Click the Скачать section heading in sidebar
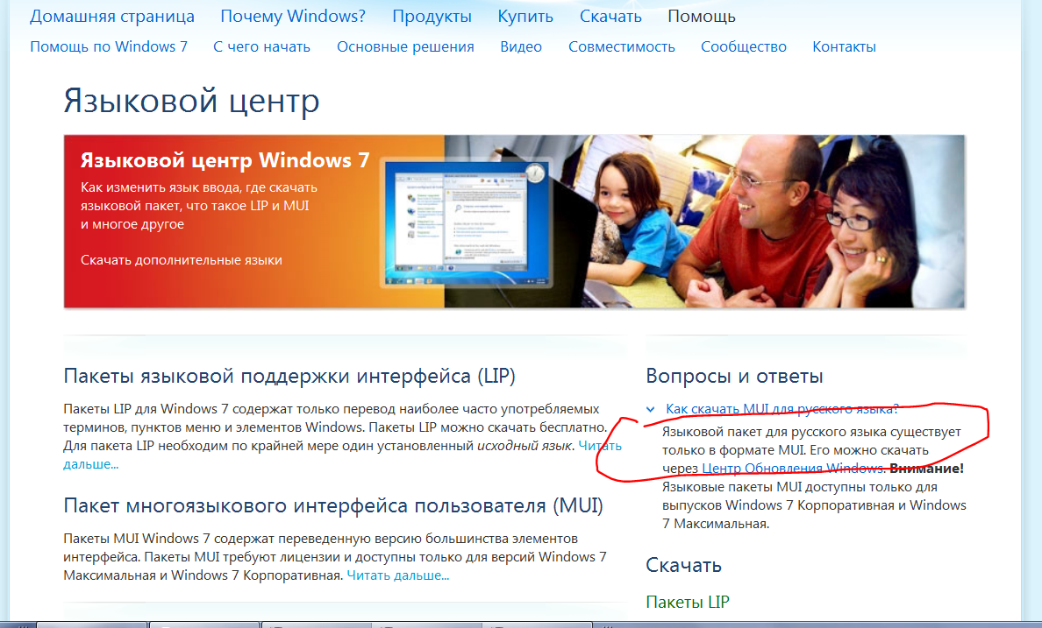Viewport: 1042px width, 628px height. tap(684, 566)
